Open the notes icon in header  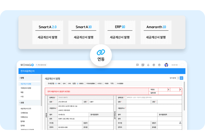click(x=143, y=65)
